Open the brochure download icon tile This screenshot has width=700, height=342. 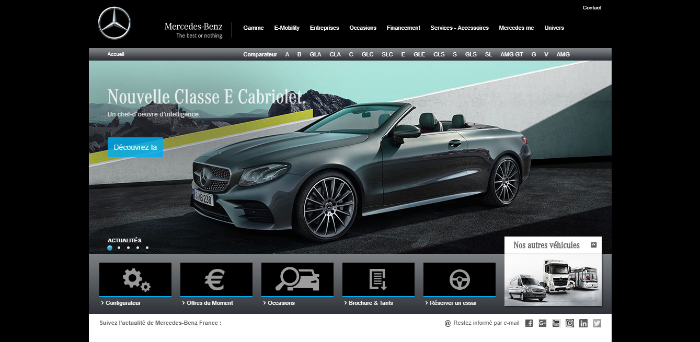click(x=378, y=279)
